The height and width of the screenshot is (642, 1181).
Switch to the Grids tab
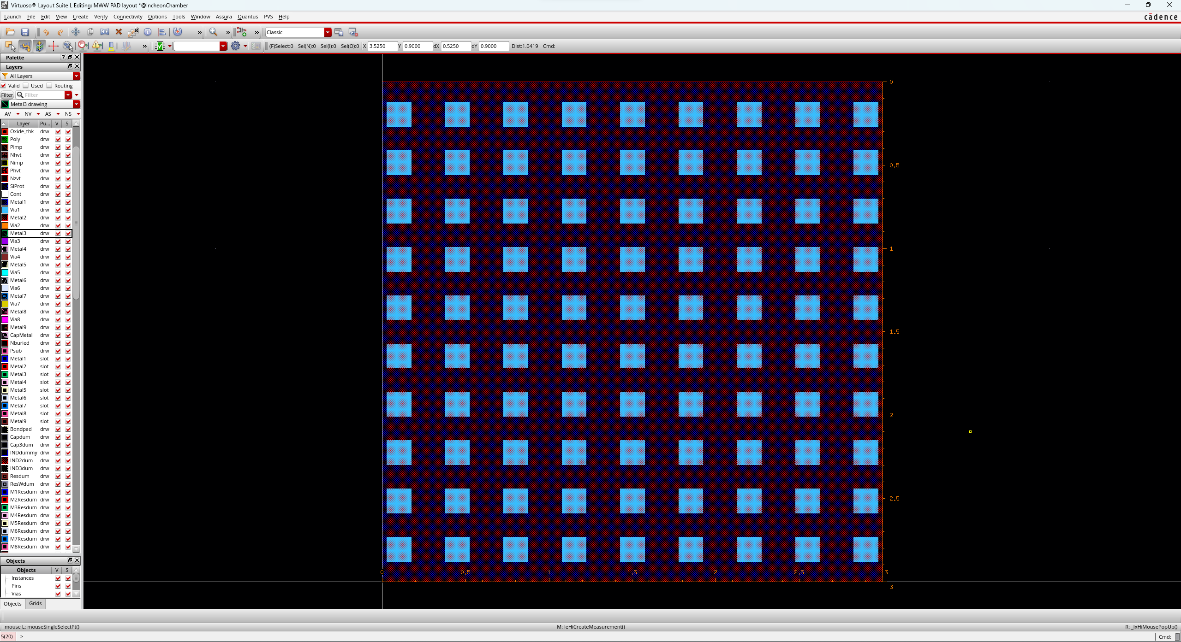point(35,603)
